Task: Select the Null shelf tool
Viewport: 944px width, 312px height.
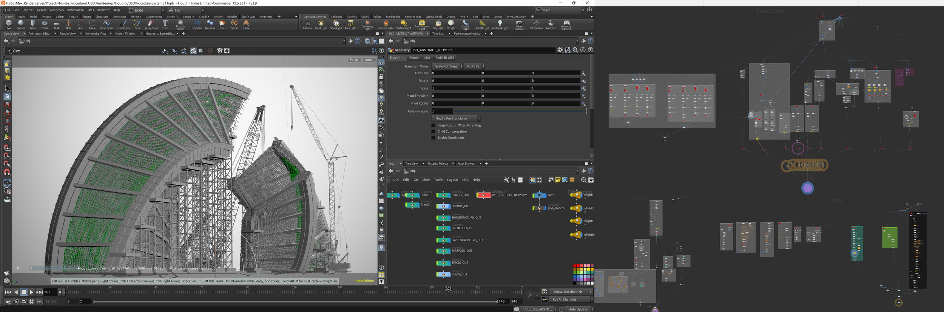Action: click(68, 25)
